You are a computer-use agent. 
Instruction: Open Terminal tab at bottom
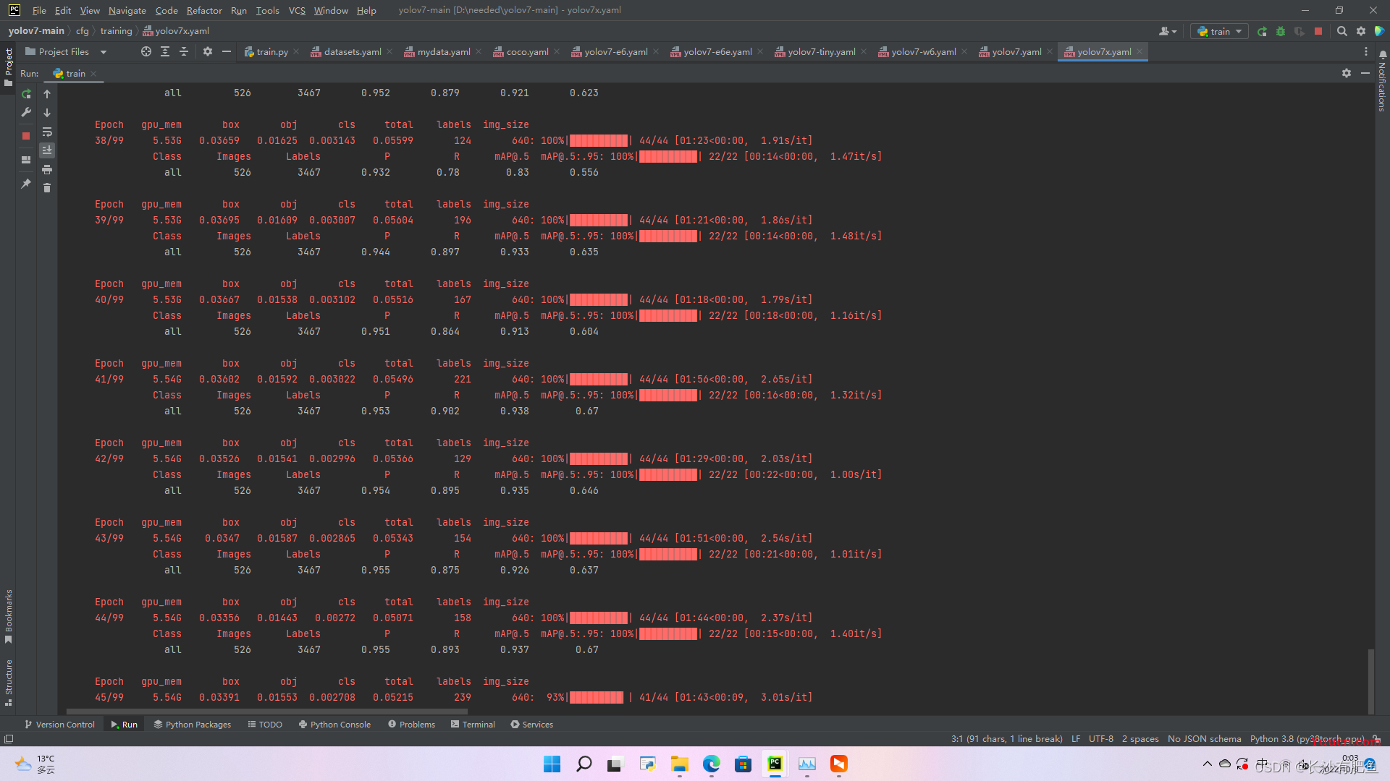click(477, 725)
